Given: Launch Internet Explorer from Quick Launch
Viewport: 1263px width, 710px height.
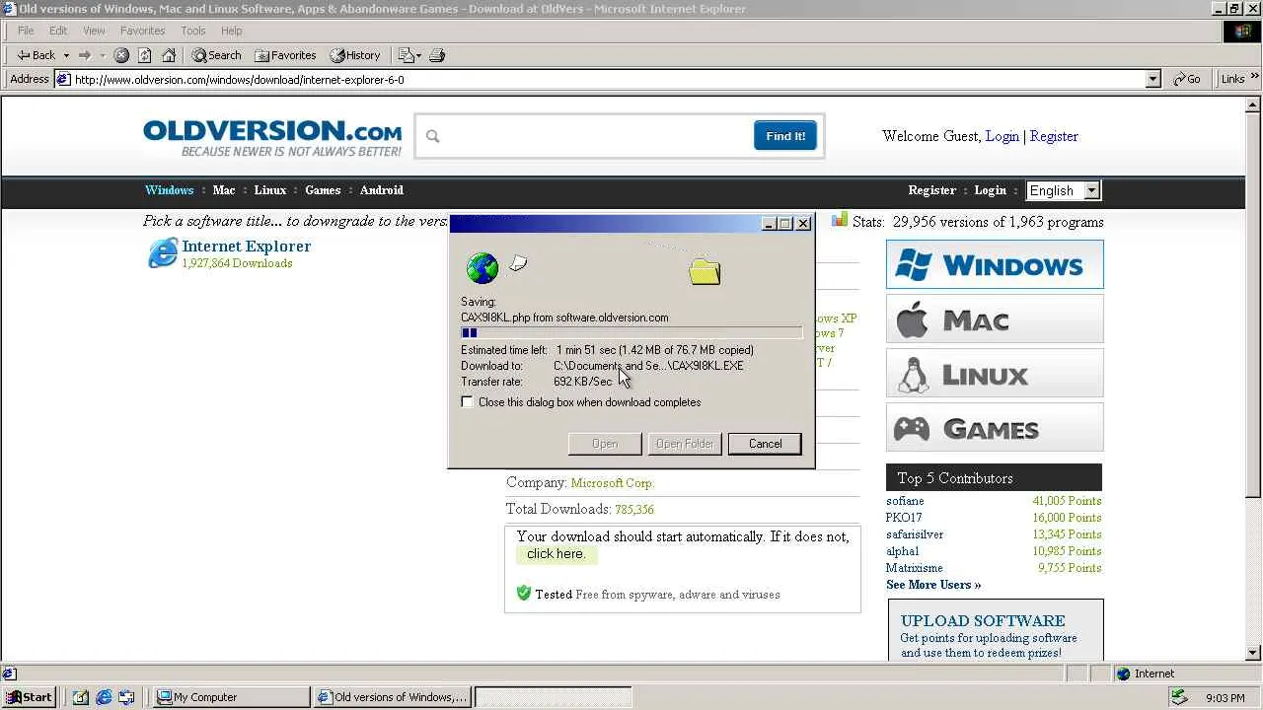Looking at the screenshot, I should (x=104, y=697).
